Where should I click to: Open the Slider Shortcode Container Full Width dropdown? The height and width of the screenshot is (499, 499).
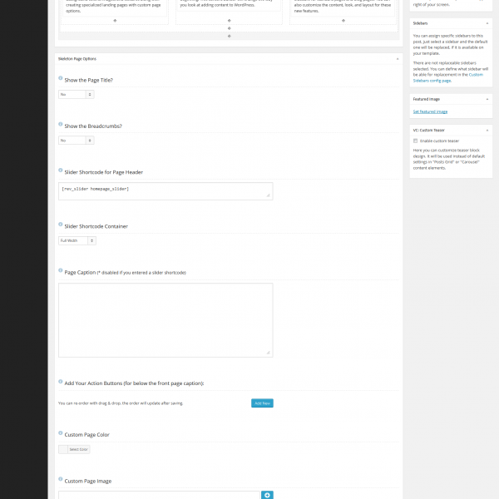77,240
